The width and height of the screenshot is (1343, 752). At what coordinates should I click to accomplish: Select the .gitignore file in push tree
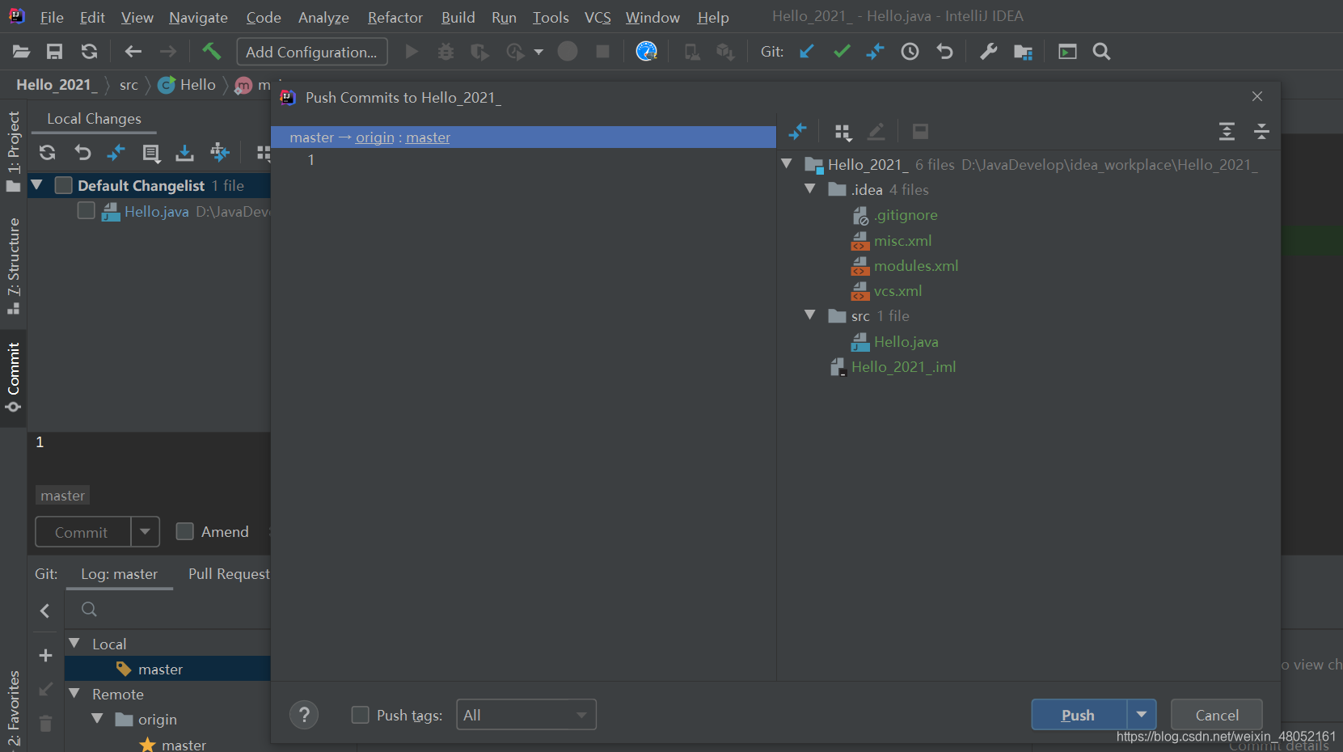point(906,215)
